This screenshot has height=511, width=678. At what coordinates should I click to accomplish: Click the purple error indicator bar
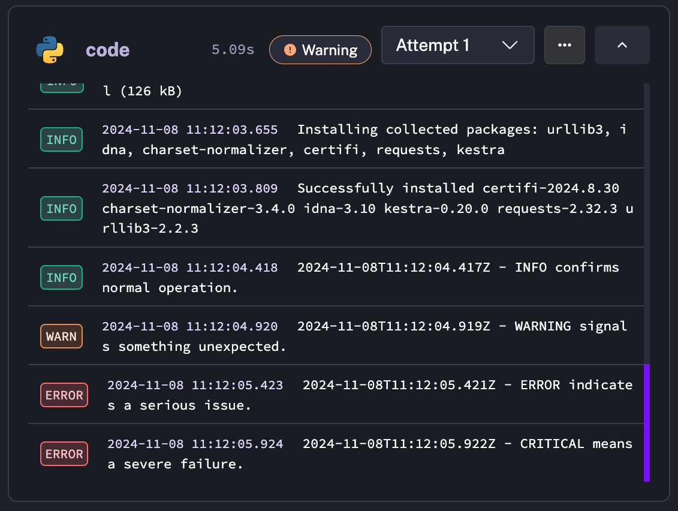pos(646,423)
